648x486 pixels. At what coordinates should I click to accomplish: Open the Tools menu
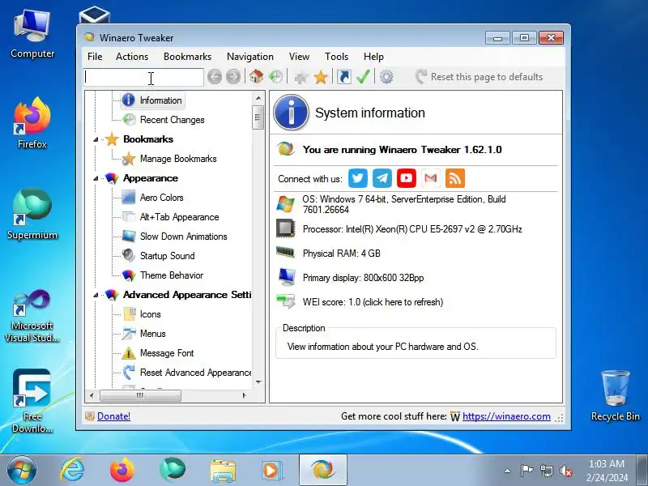[x=336, y=57]
